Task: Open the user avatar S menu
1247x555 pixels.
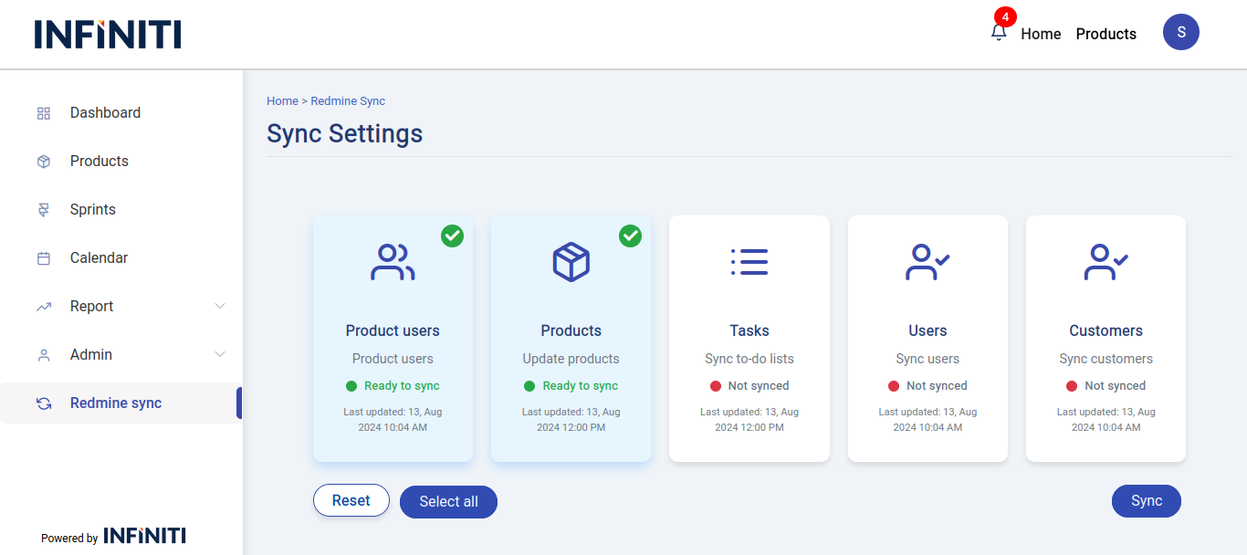Action: coord(1180,32)
